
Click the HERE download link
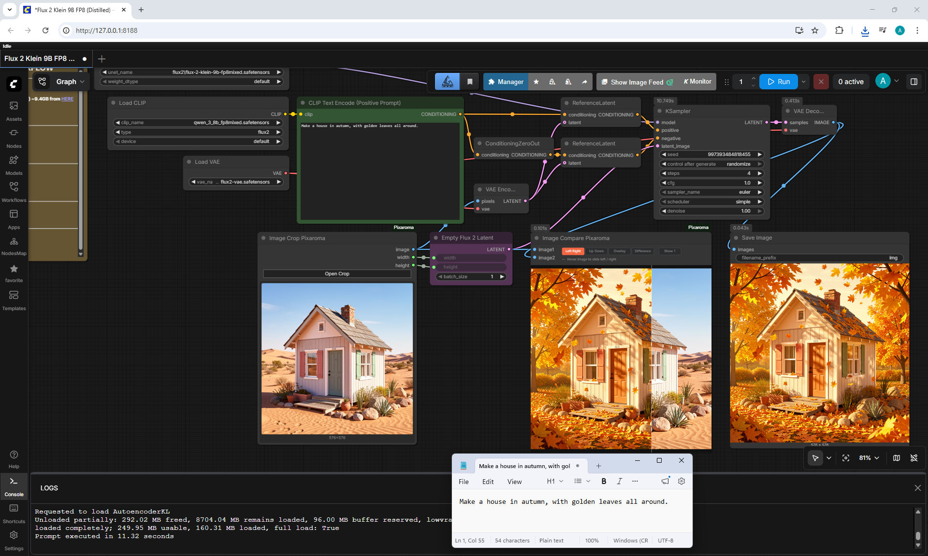[x=67, y=99]
